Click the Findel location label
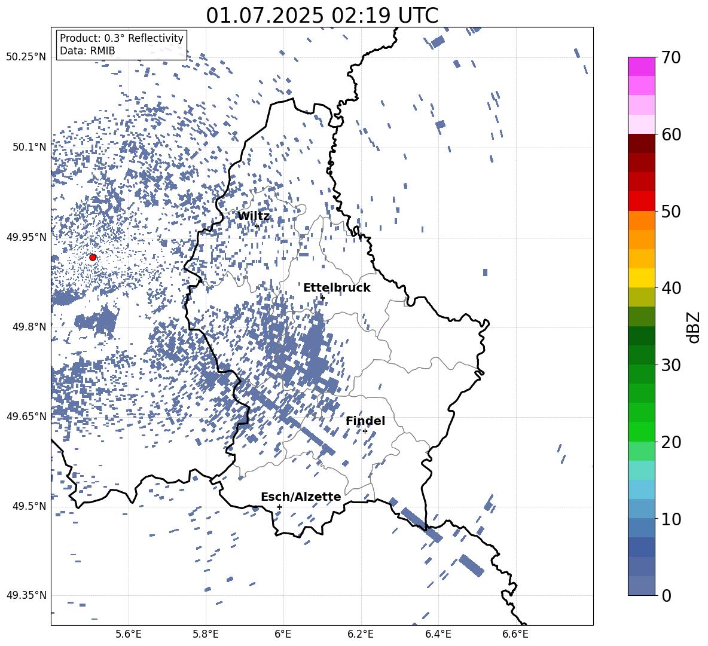This screenshot has height=646, width=708. pos(365,421)
